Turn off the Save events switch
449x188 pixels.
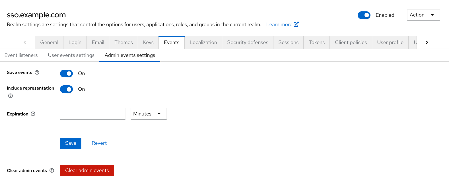tap(67, 74)
